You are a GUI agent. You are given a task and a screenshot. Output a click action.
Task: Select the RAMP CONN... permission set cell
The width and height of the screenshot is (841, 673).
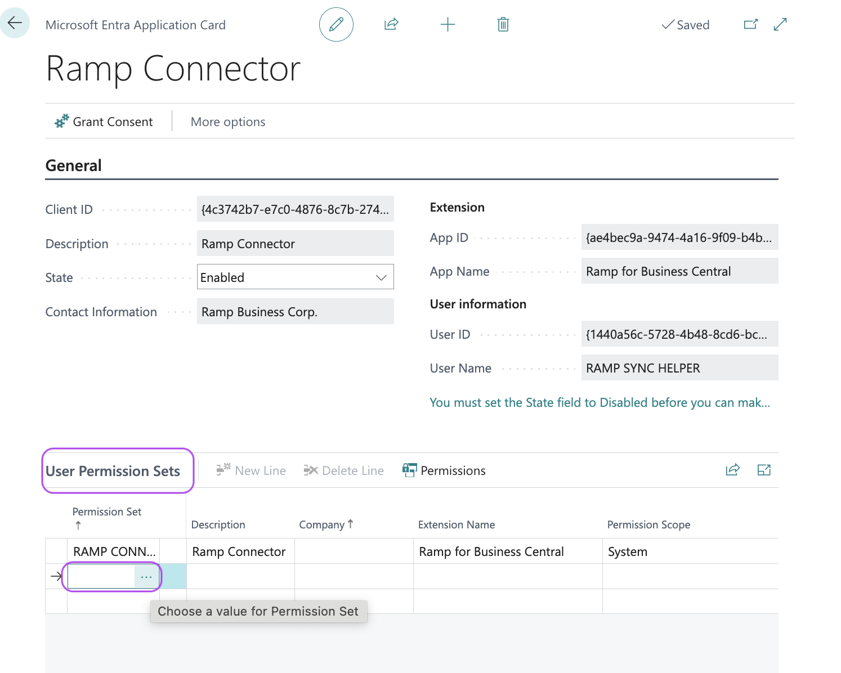[114, 551]
